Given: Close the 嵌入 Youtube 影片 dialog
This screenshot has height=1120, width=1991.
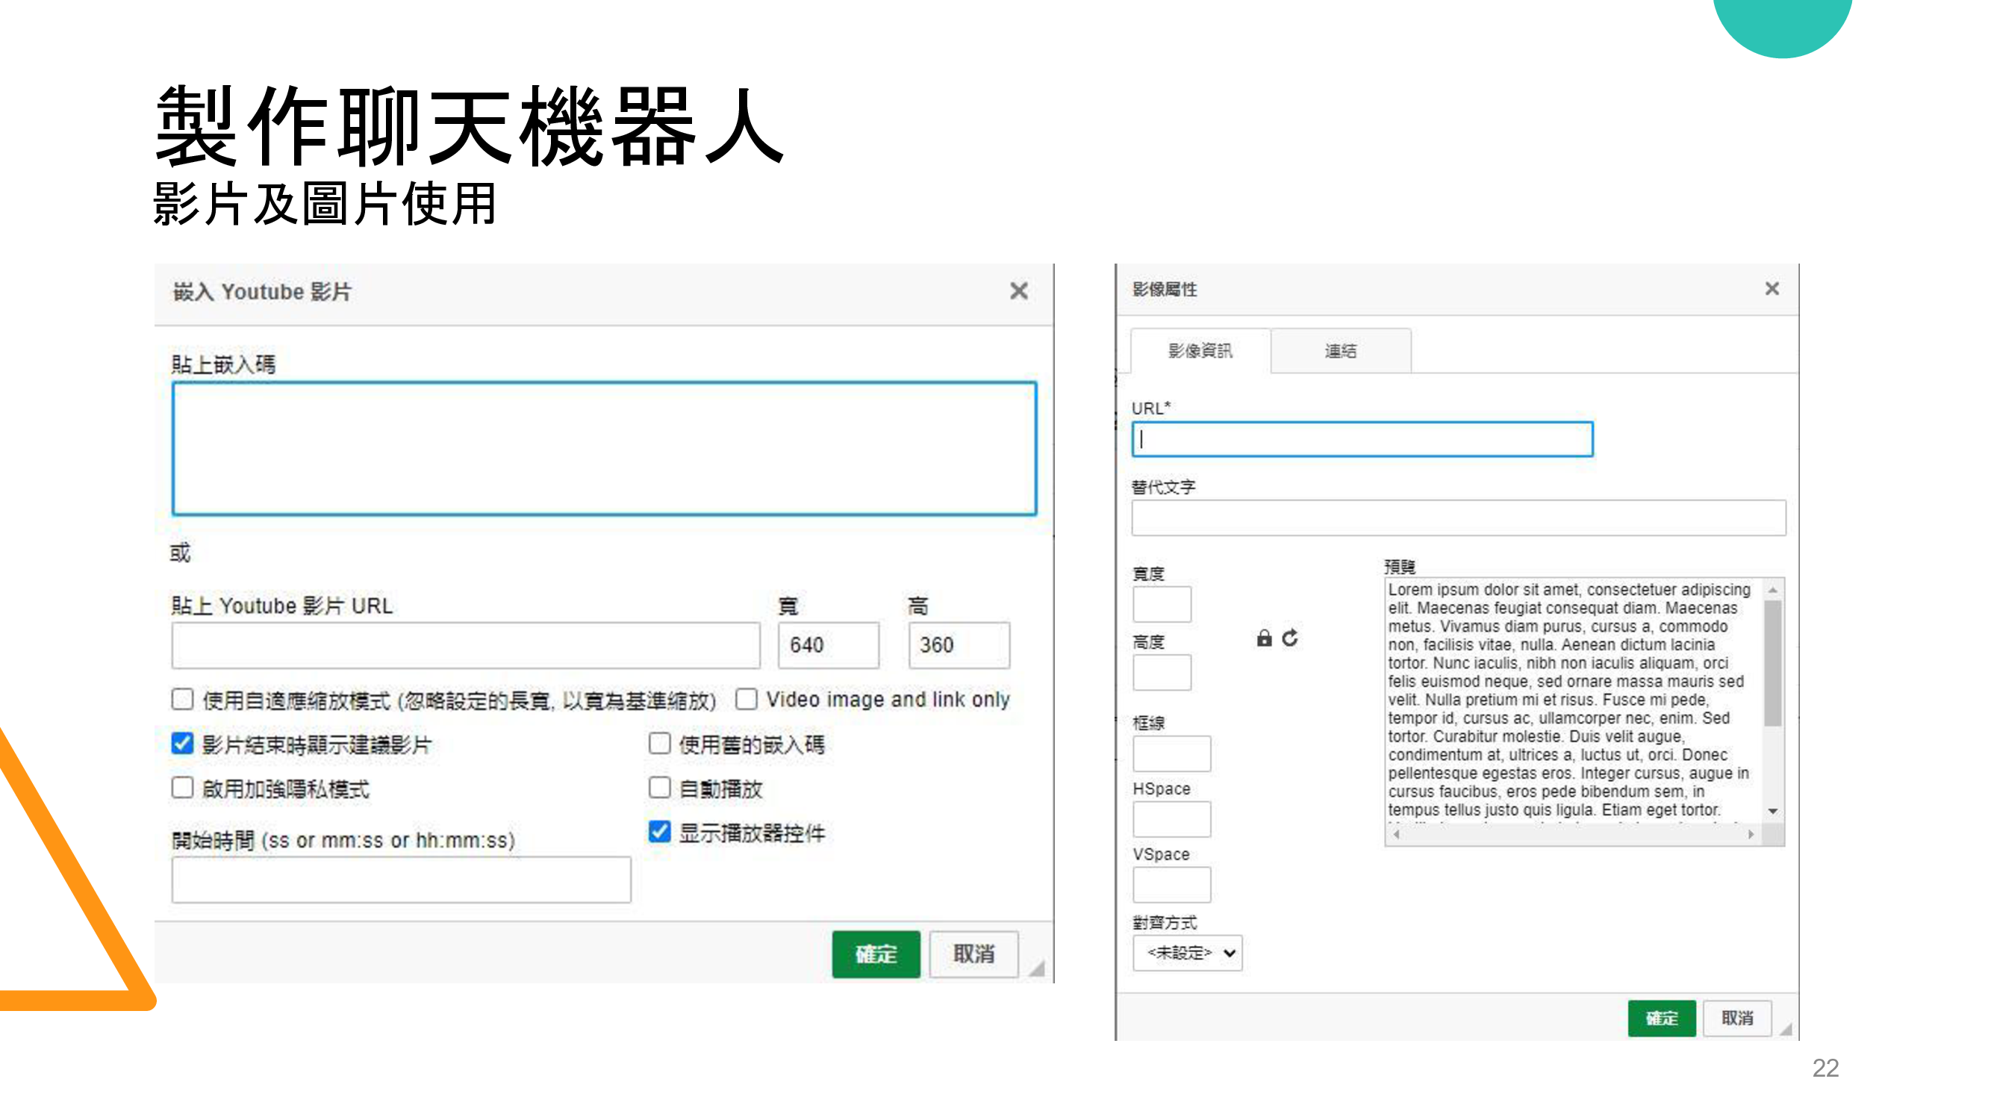Looking at the screenshot, I should tap(1019, 291).
